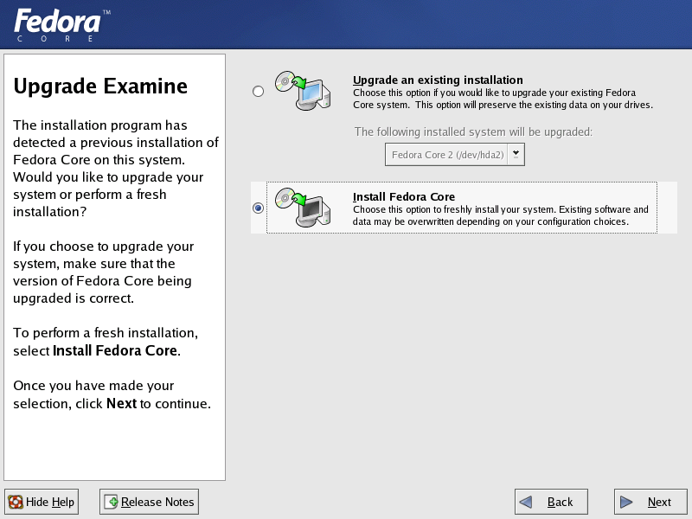Image resolution: width=692 pixels, height=519 pixels.
Task: Click the bold "Install Fedora Core" help text
Action: (x=115, y=350)
